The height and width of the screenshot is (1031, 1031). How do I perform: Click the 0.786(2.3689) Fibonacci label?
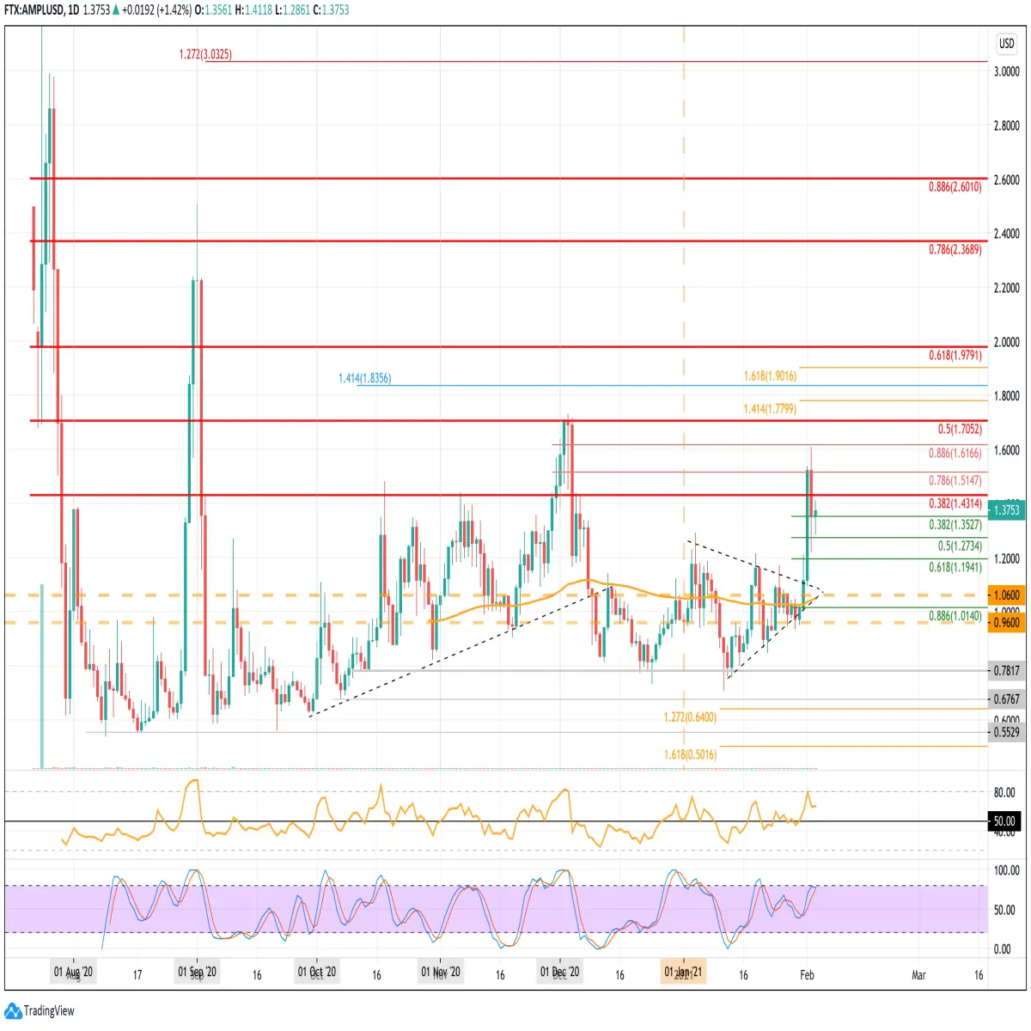pyautogui.click(x=955, y=249)
